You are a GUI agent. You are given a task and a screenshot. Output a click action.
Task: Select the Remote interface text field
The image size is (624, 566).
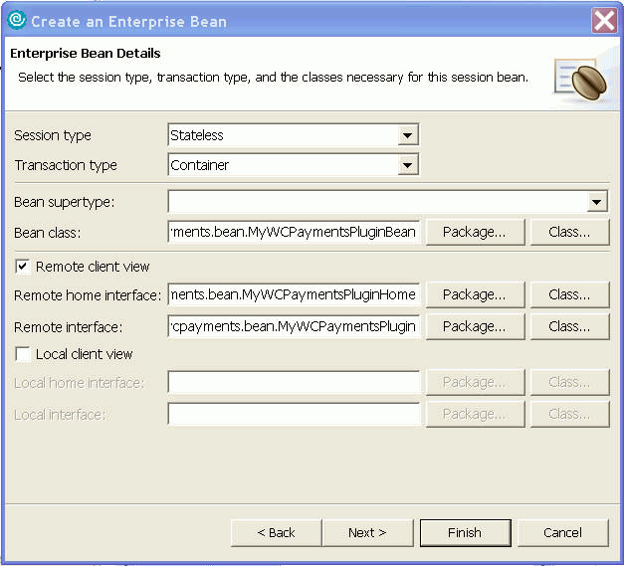pyautogui.click(x=295, y=326)
